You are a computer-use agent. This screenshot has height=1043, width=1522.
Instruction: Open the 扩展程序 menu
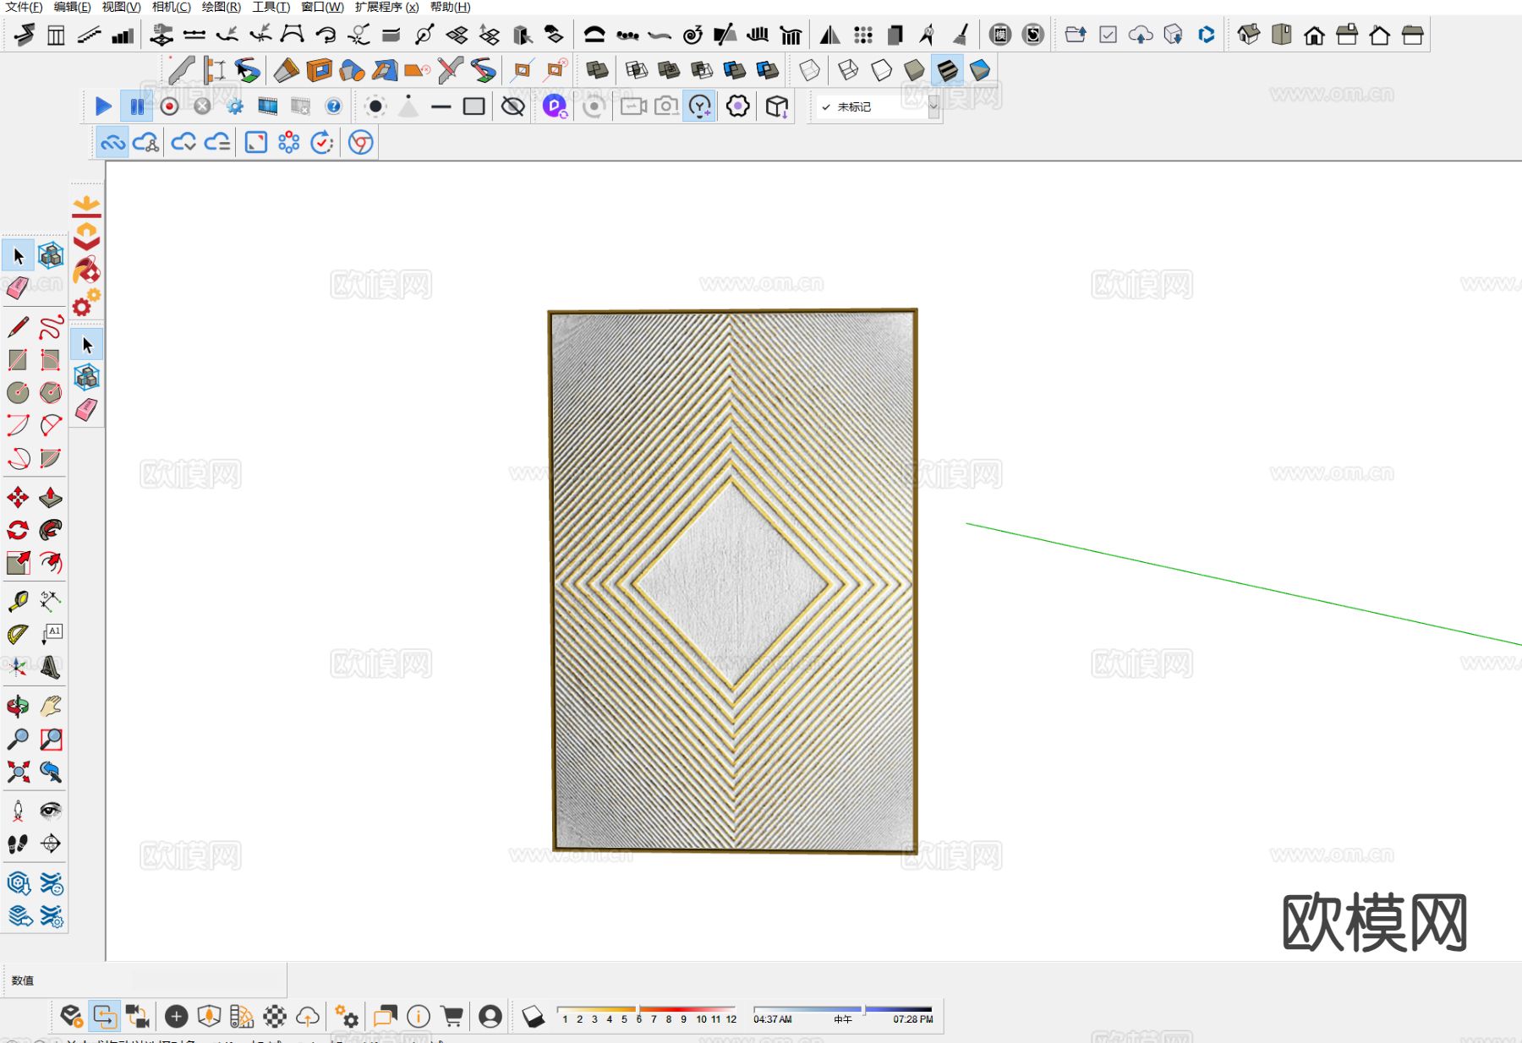click(x=386, y=7)
